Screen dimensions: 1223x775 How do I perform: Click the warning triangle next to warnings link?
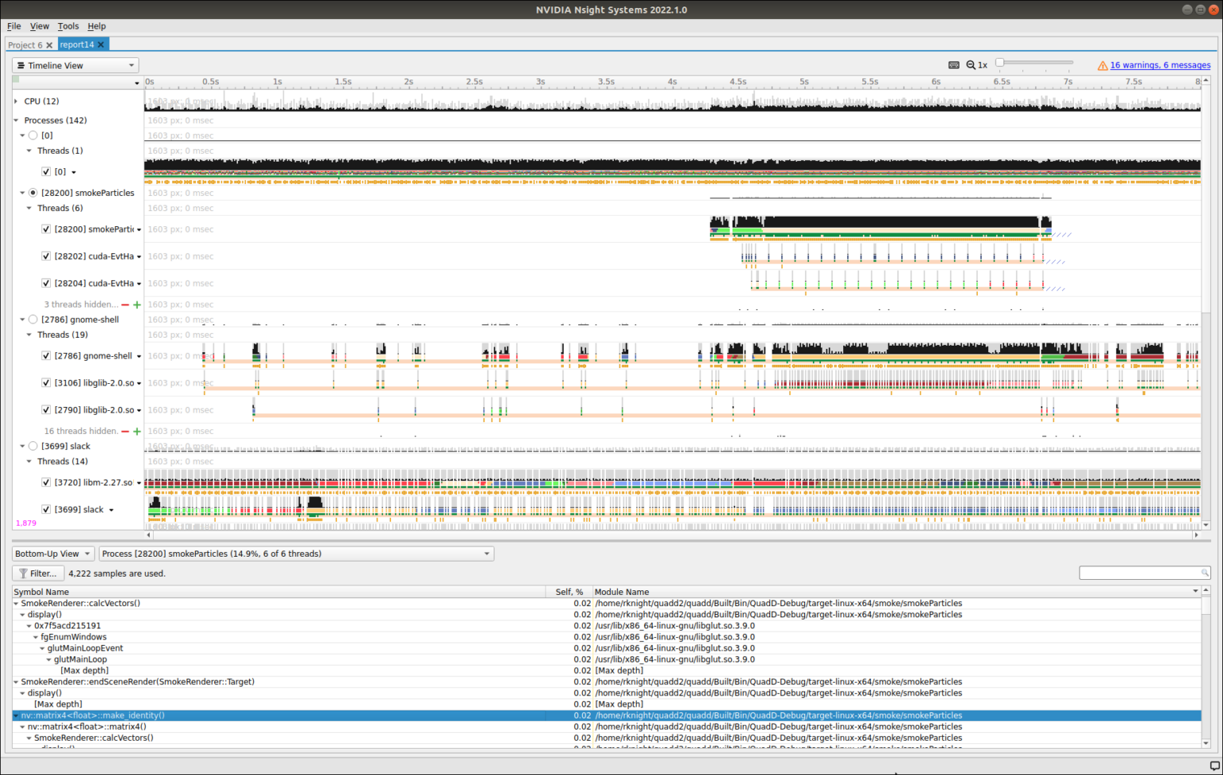click(x=1103, y=65)
